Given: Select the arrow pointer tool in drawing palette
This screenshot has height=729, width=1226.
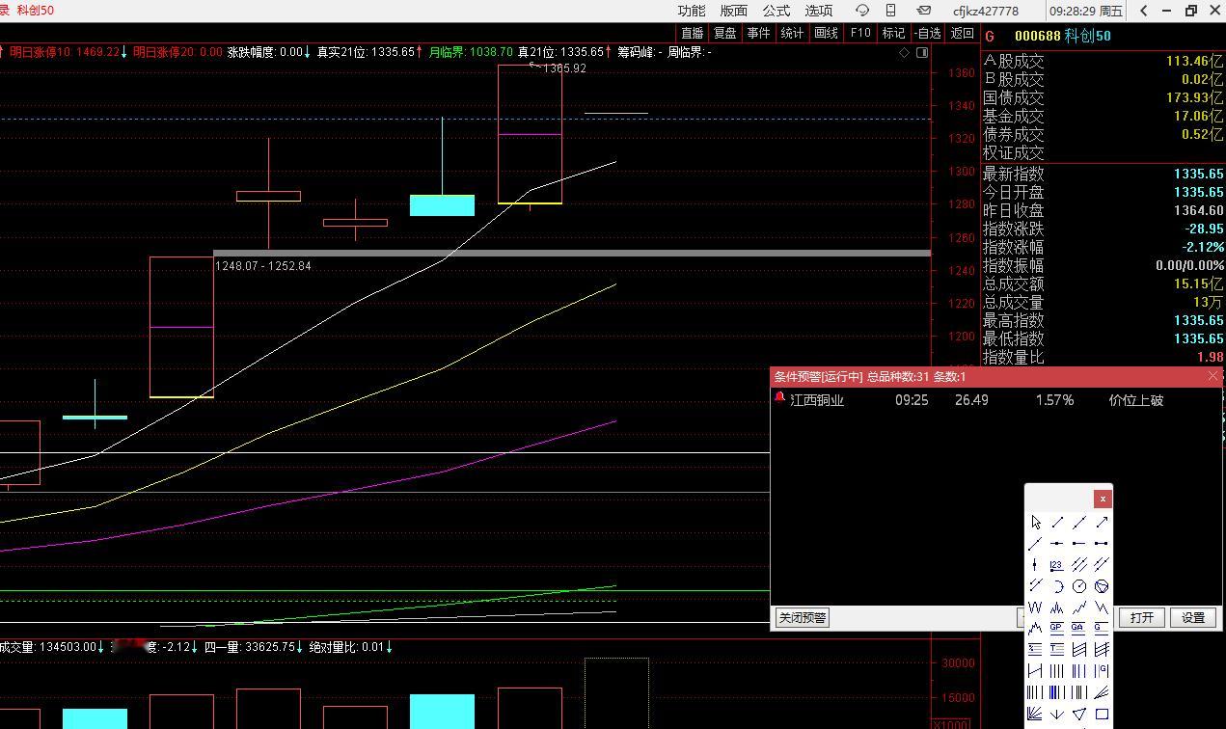Looking at the screenshot, I should [x=1036, y=523].
